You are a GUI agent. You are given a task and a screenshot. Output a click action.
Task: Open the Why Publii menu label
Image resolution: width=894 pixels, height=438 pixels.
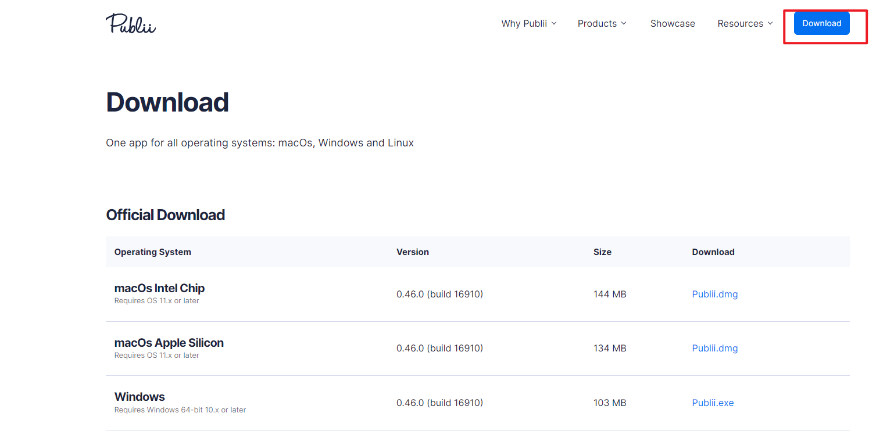(524, 24)
